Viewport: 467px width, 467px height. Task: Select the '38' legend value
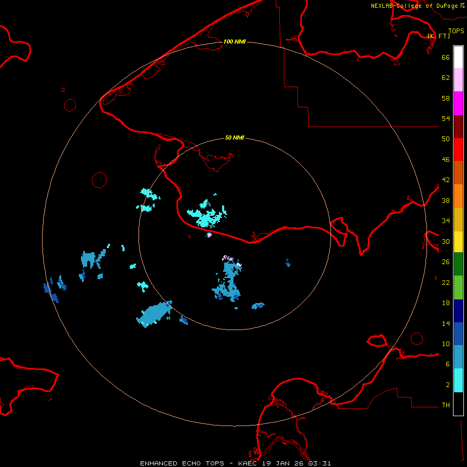[x=446, y=201]
